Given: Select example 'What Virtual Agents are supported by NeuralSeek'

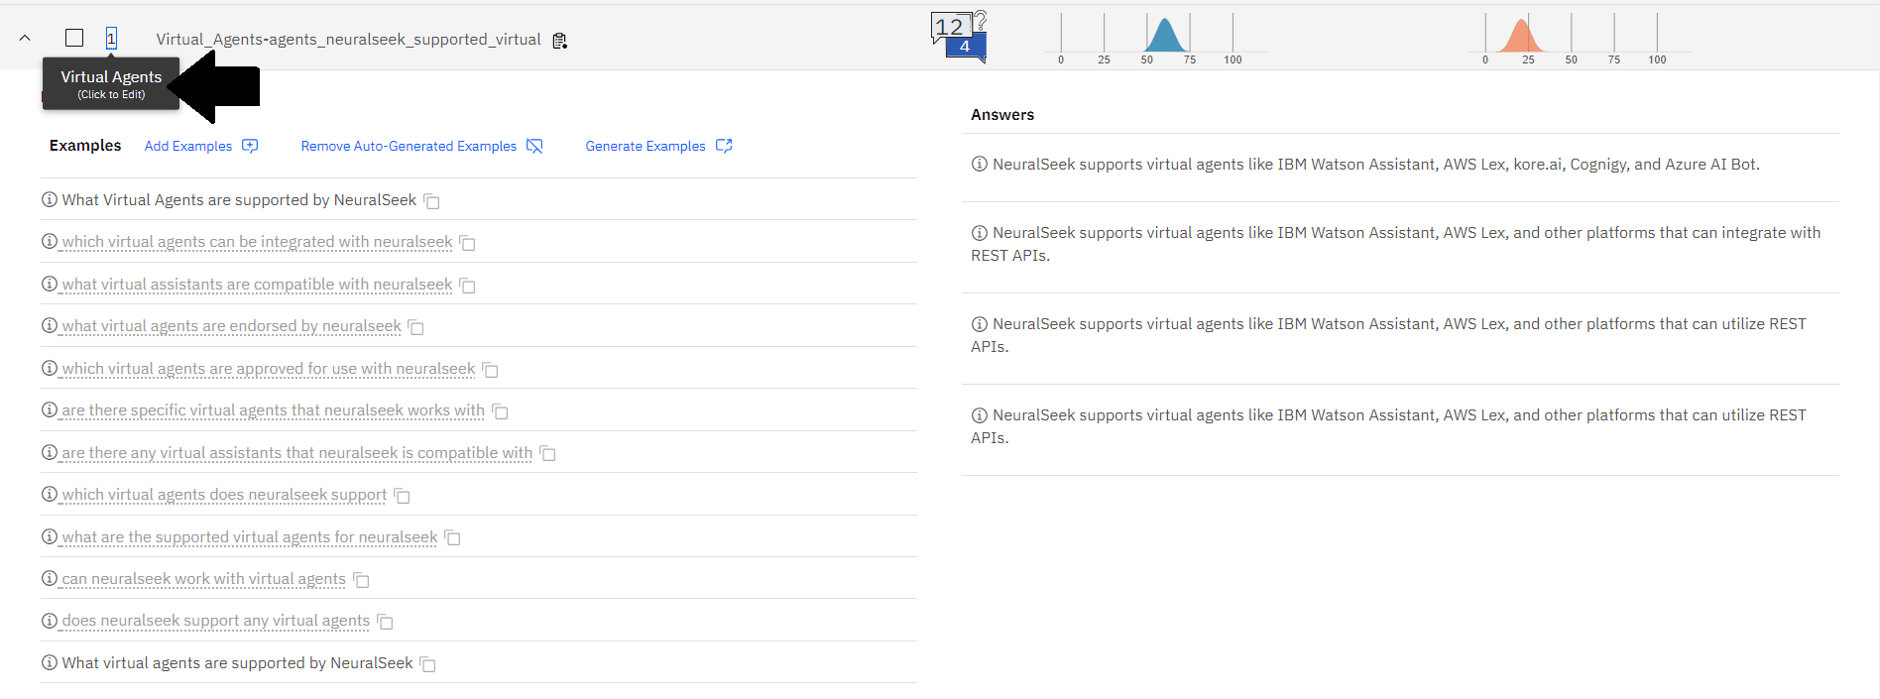Looking at the screenshot, I should click(x=239, y=199).
